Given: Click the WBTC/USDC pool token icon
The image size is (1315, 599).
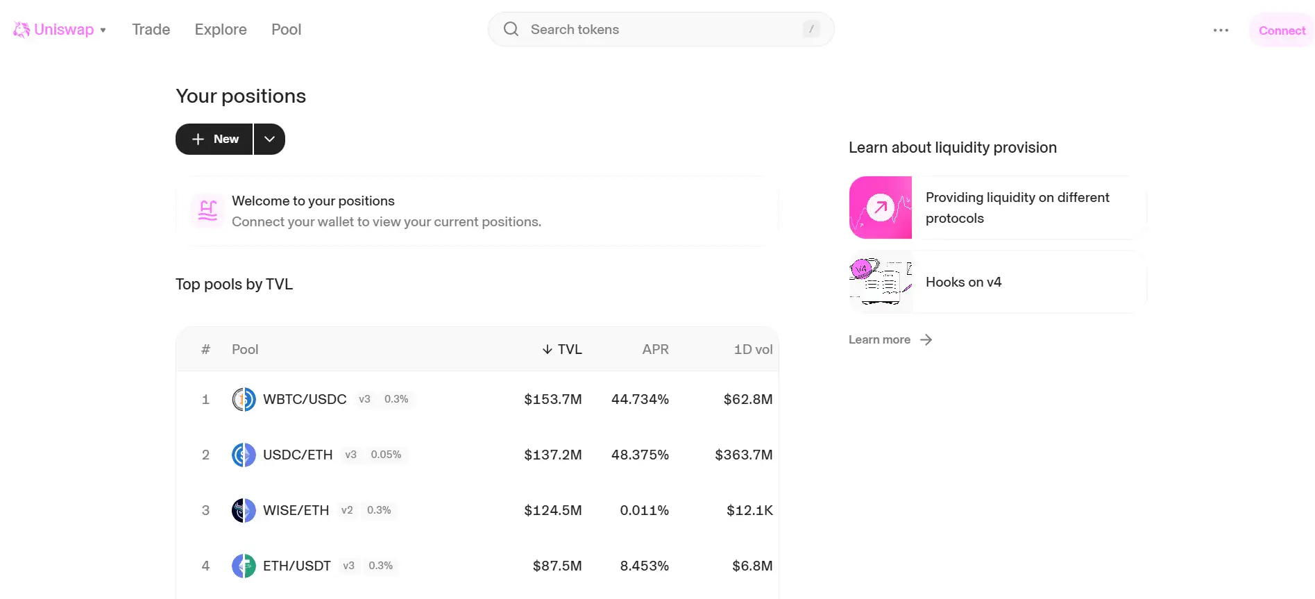Looking at the screenshot, I should coord(244,400).
